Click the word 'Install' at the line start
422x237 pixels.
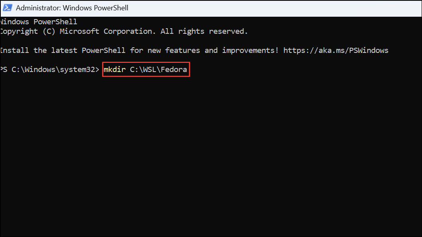click(x=14, y=50)
